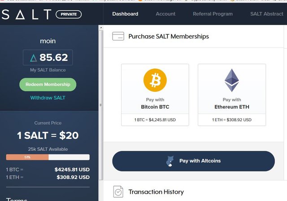This screenshot has width=287, height=201.
Task: Click the 51% SALT availability progress bar
Action: click(48, 157)
